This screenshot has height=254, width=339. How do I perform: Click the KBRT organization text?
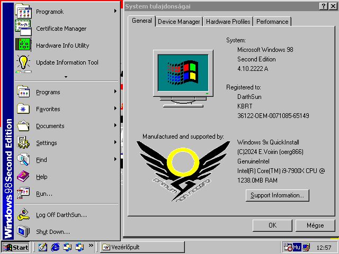(245, 106)
